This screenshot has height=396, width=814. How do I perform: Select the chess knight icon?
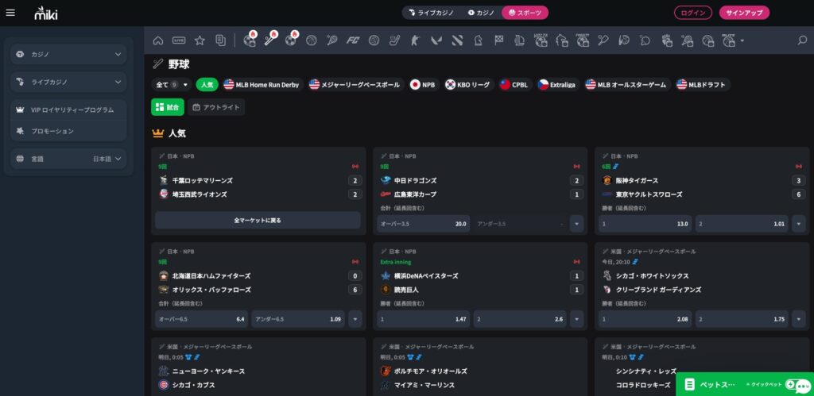pyautogui.click(x=478, y=40)
